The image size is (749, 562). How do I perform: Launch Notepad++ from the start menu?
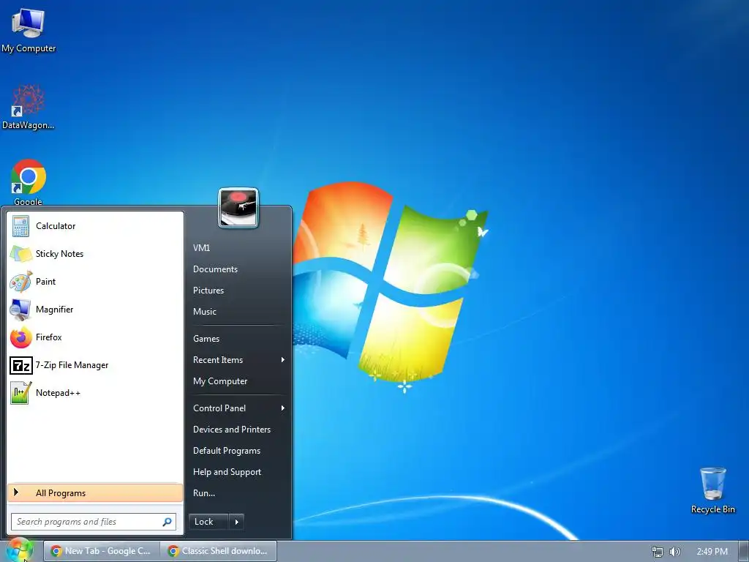(95, 393)
